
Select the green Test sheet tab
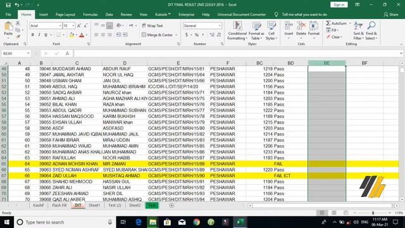click(152, 205)
